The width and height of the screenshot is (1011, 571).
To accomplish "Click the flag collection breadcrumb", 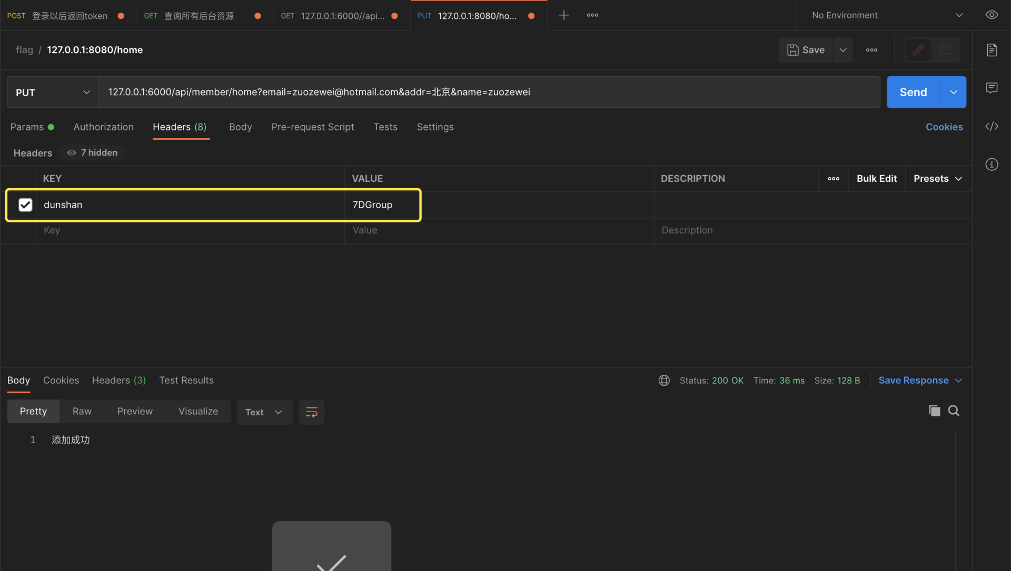I will coord(24,50).
